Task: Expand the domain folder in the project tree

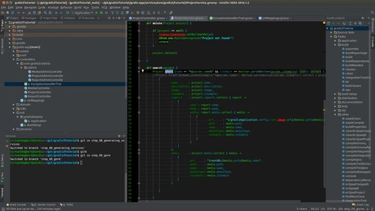Action: pos(13,104)
